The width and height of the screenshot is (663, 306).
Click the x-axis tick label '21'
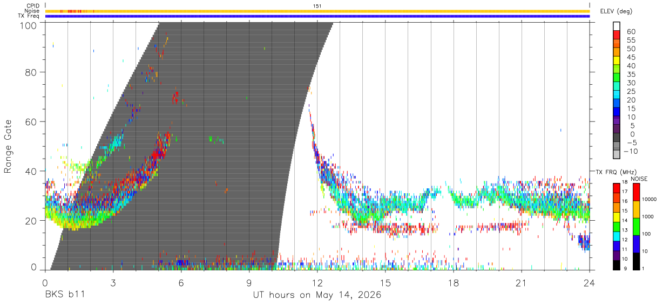coord(522,283)
